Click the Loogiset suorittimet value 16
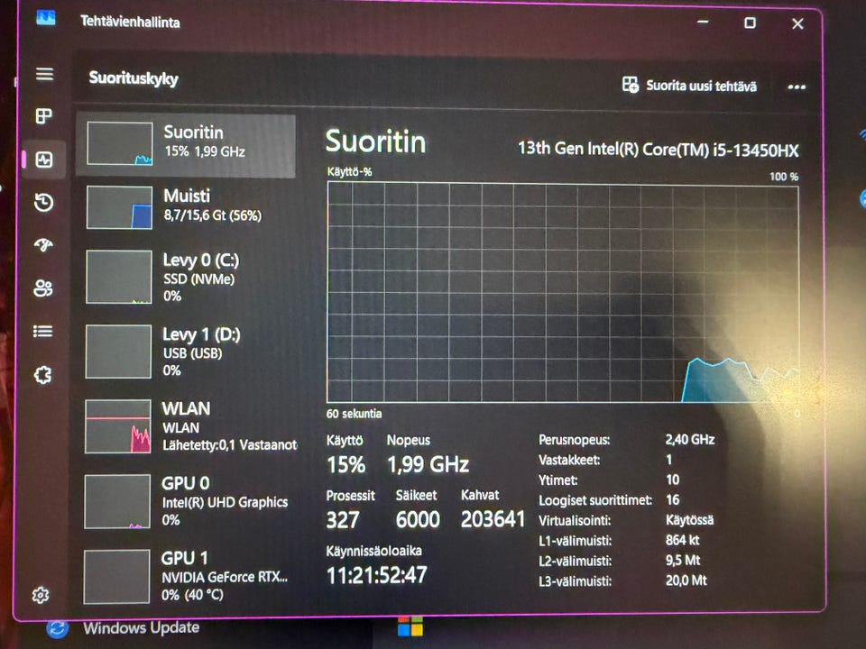Image resolution: width=866 pixels, height=649 pixels. coord(673,499)
